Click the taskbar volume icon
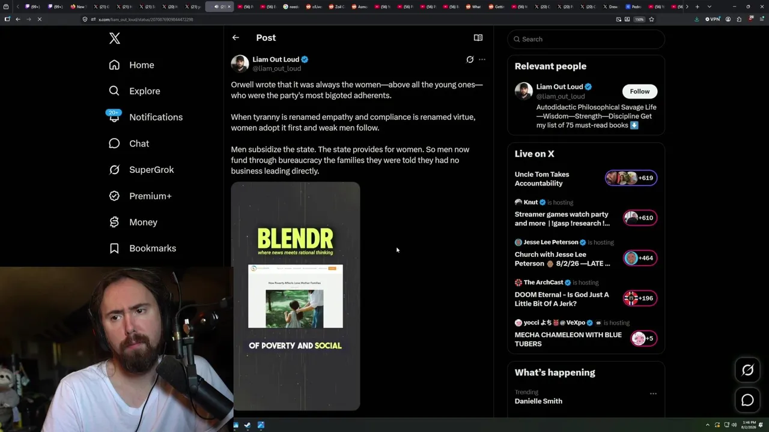The width and height of the screenshot is (769, 432). click(734, 425)
